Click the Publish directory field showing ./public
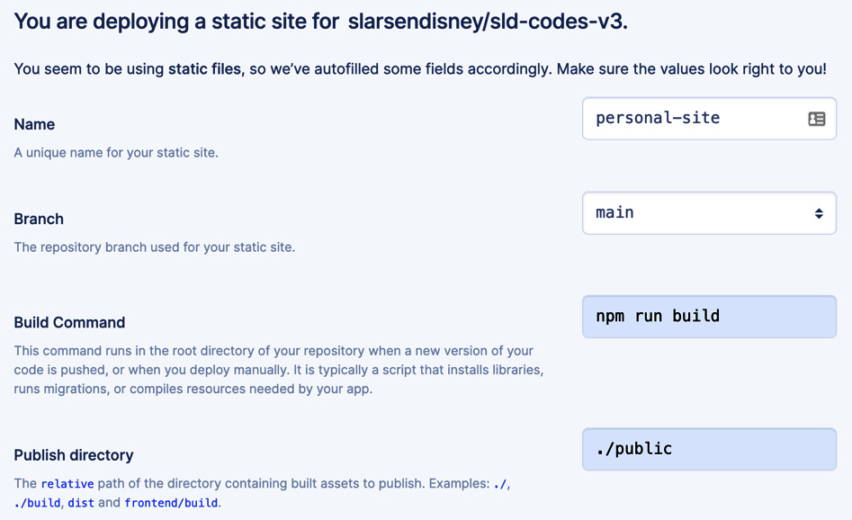852x520 pixels. click(709, 448)
